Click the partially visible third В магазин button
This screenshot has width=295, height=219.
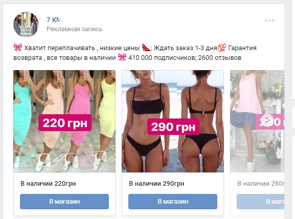260,202
